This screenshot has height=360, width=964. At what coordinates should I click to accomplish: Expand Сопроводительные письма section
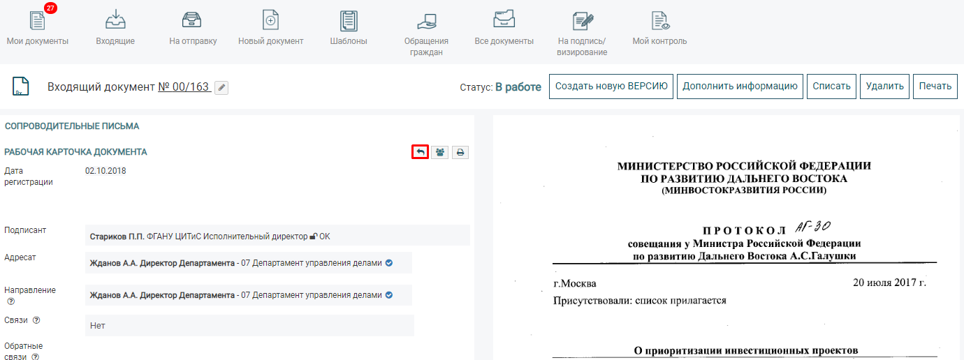point(72,126)
